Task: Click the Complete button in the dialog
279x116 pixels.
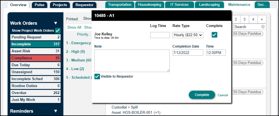Action: [x=202, y=95]
